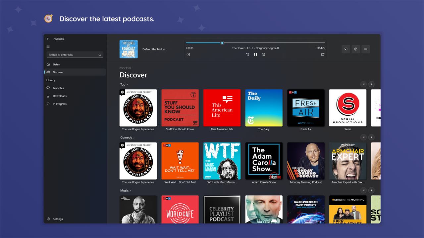Show next podcasts in the Music row
This screenshot has width=424, height=238.
[x=371, y=190]
